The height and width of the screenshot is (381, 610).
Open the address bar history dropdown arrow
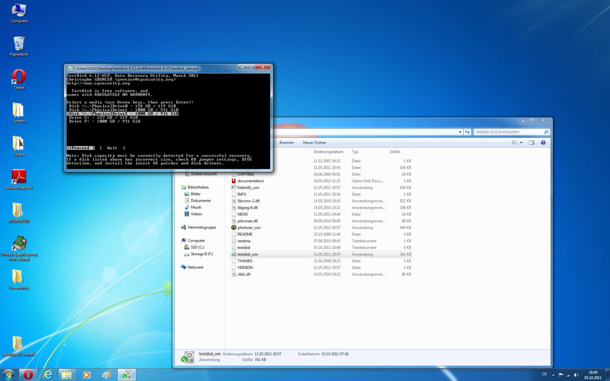click(x=460, y=132)
